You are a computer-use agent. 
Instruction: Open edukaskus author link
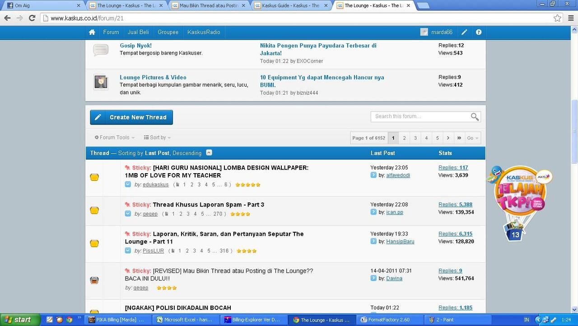pyautogui.click(x=155, y=185)
